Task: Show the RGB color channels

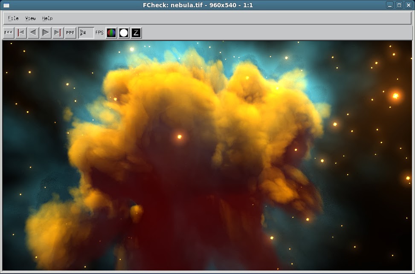Action: [111, 33]
